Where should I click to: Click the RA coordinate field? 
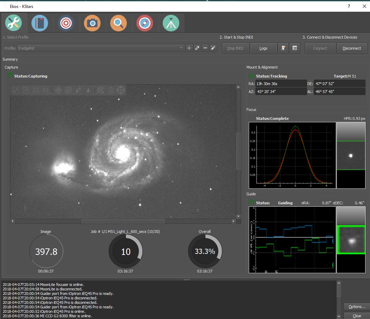[281, 83]
